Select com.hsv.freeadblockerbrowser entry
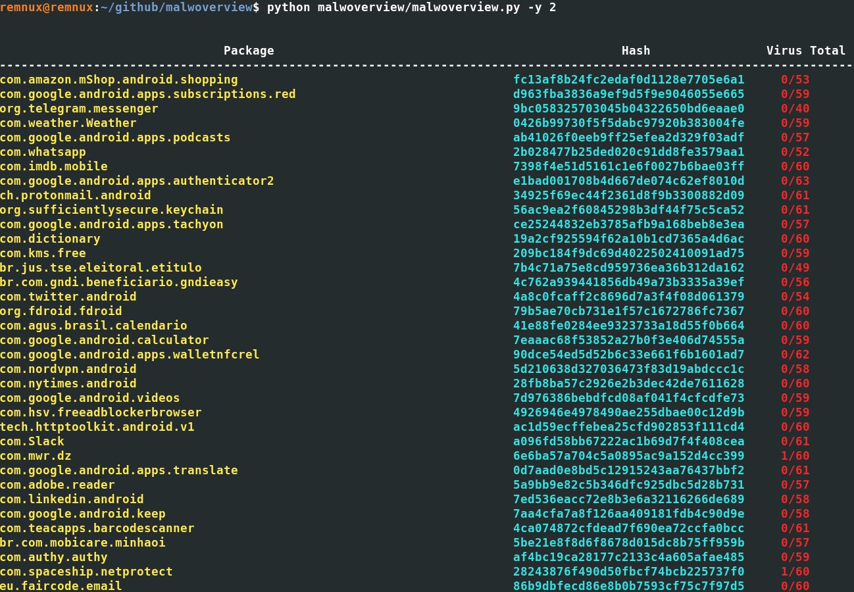854x592 pixels. (x=101, y=412)
